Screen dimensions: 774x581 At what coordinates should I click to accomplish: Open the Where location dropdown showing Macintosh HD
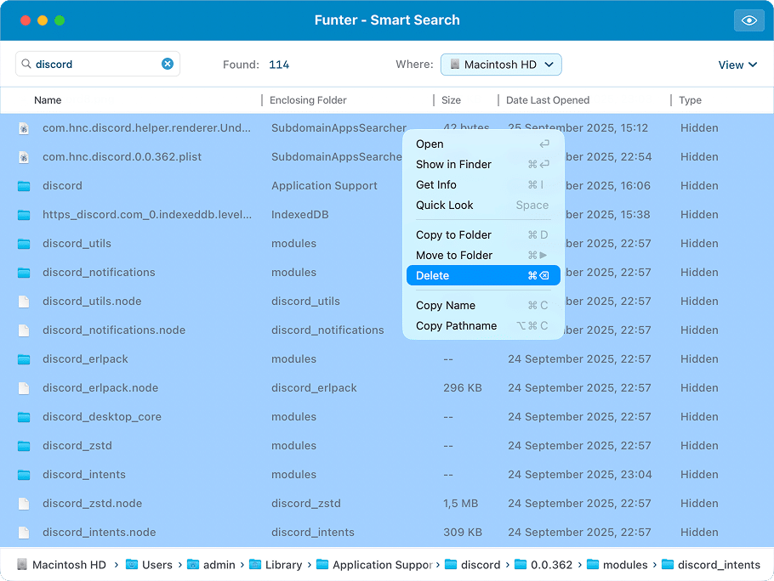[x=501, y=64]
